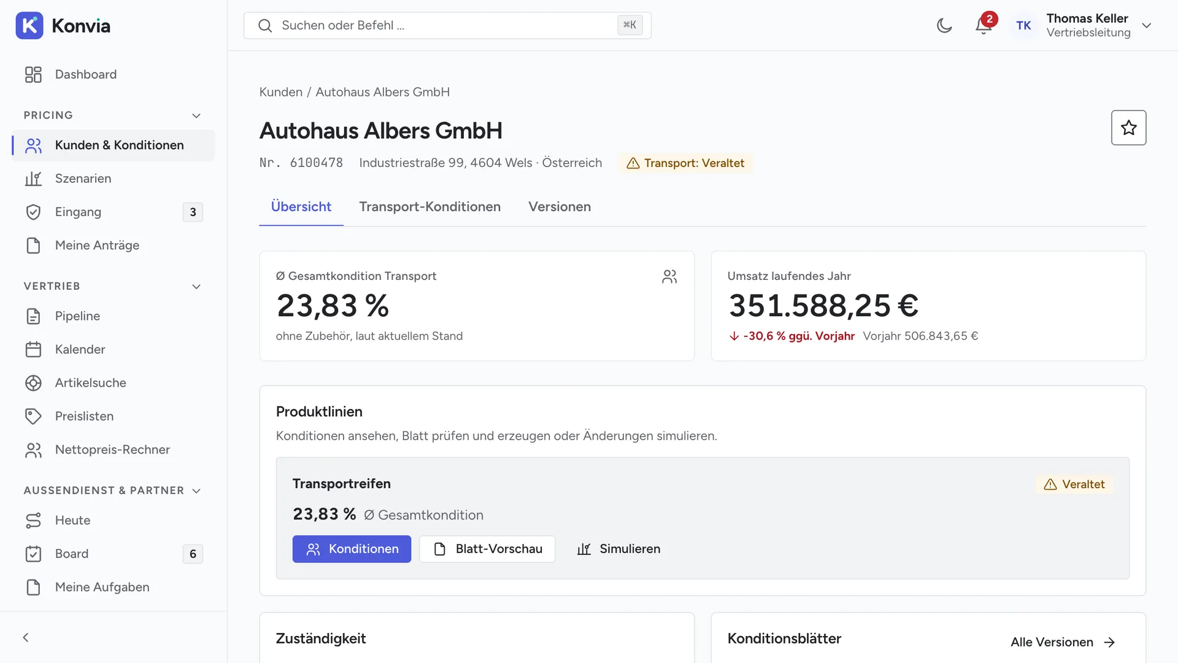The width and height of the screenshot is (1178, 663).
Task: Switch to the Versionen tab
Action: [560, 207]
